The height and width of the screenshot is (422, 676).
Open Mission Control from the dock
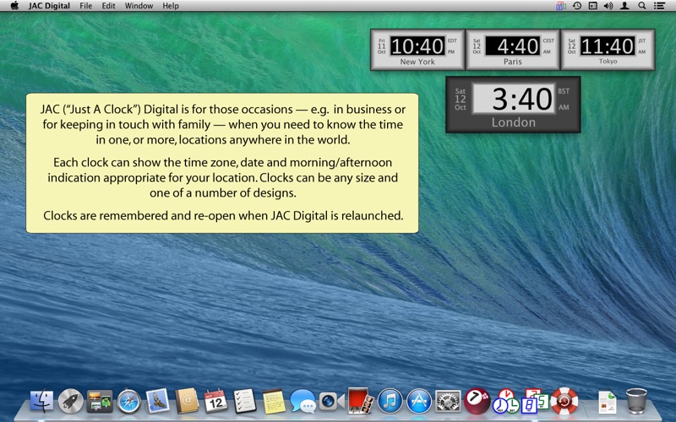click(x=100, y=402)
